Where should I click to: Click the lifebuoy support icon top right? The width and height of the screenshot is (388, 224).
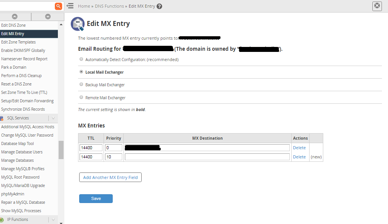point(377,6)
